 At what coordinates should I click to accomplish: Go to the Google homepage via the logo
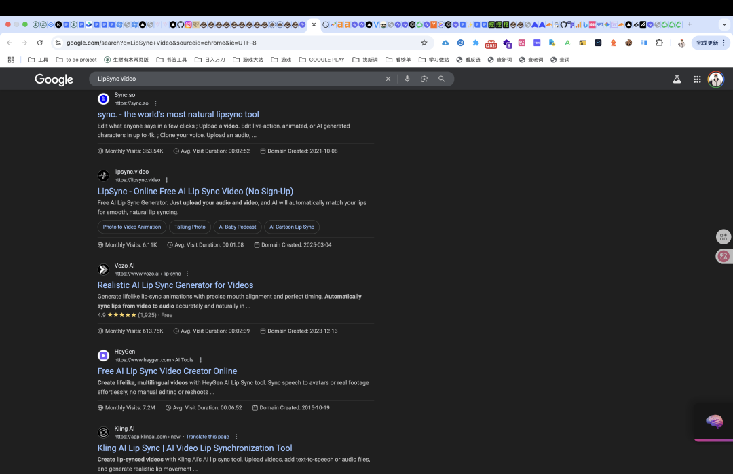[54, 79]
